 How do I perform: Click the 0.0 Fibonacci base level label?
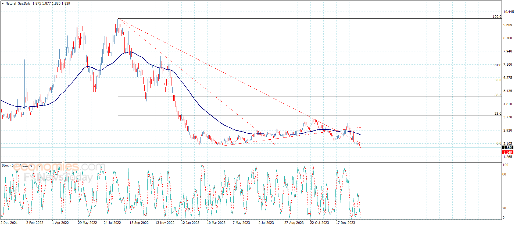[x=499, y=143]
